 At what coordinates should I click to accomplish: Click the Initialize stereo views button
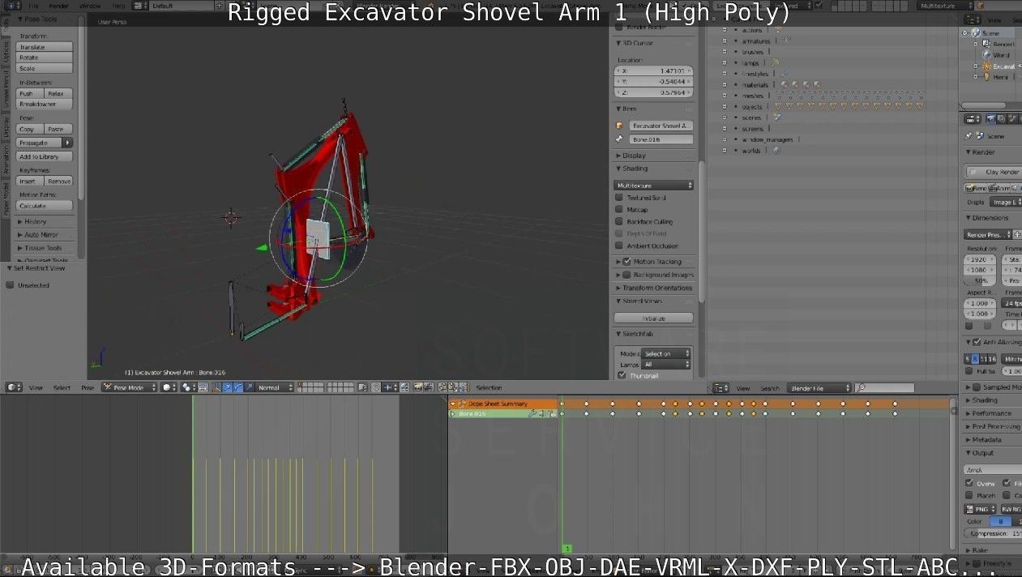pos(654,318)
